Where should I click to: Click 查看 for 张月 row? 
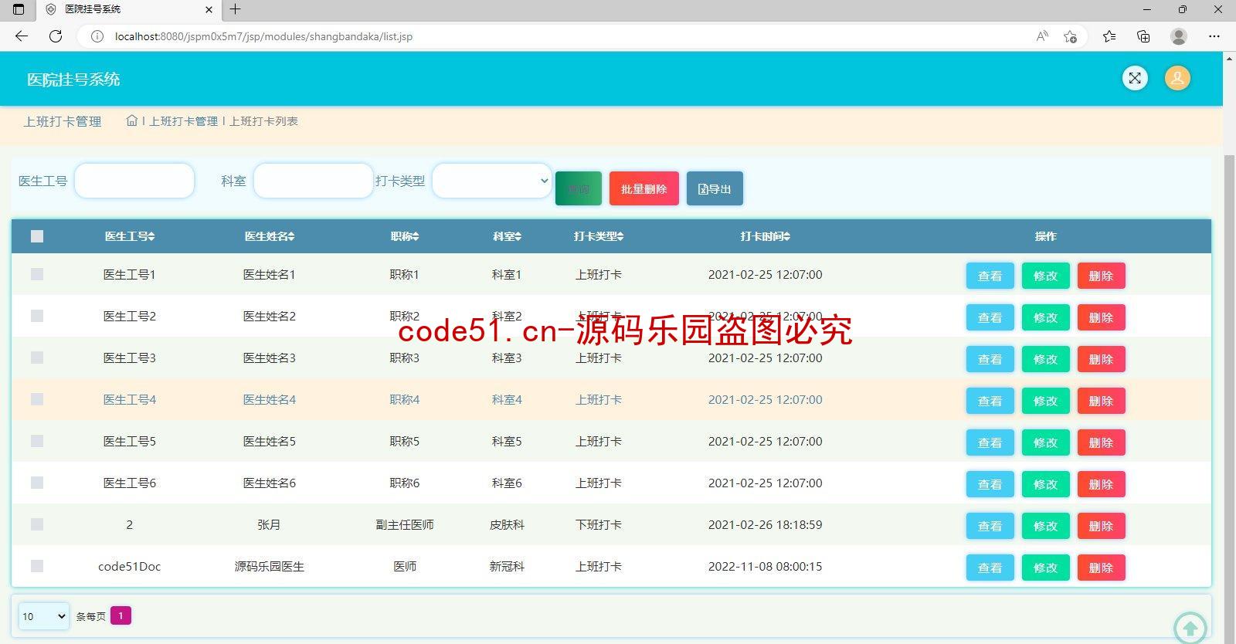pos(990,526)
